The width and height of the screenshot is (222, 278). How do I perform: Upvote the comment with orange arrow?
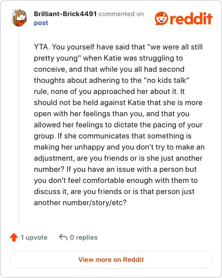(14, 237)
